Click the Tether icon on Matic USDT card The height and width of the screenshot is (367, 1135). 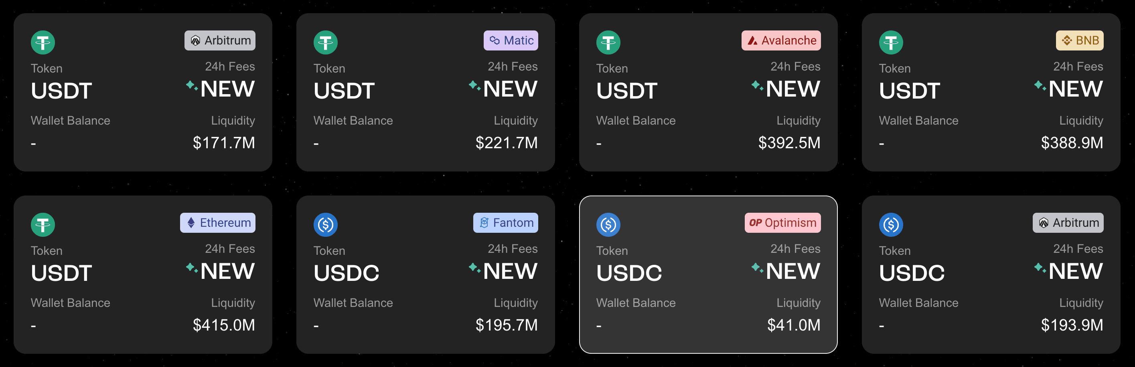coord(326,42)
